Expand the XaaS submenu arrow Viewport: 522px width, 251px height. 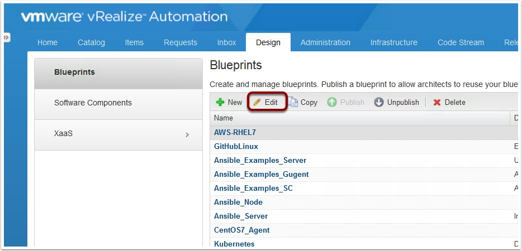click(x=187, y=135)
